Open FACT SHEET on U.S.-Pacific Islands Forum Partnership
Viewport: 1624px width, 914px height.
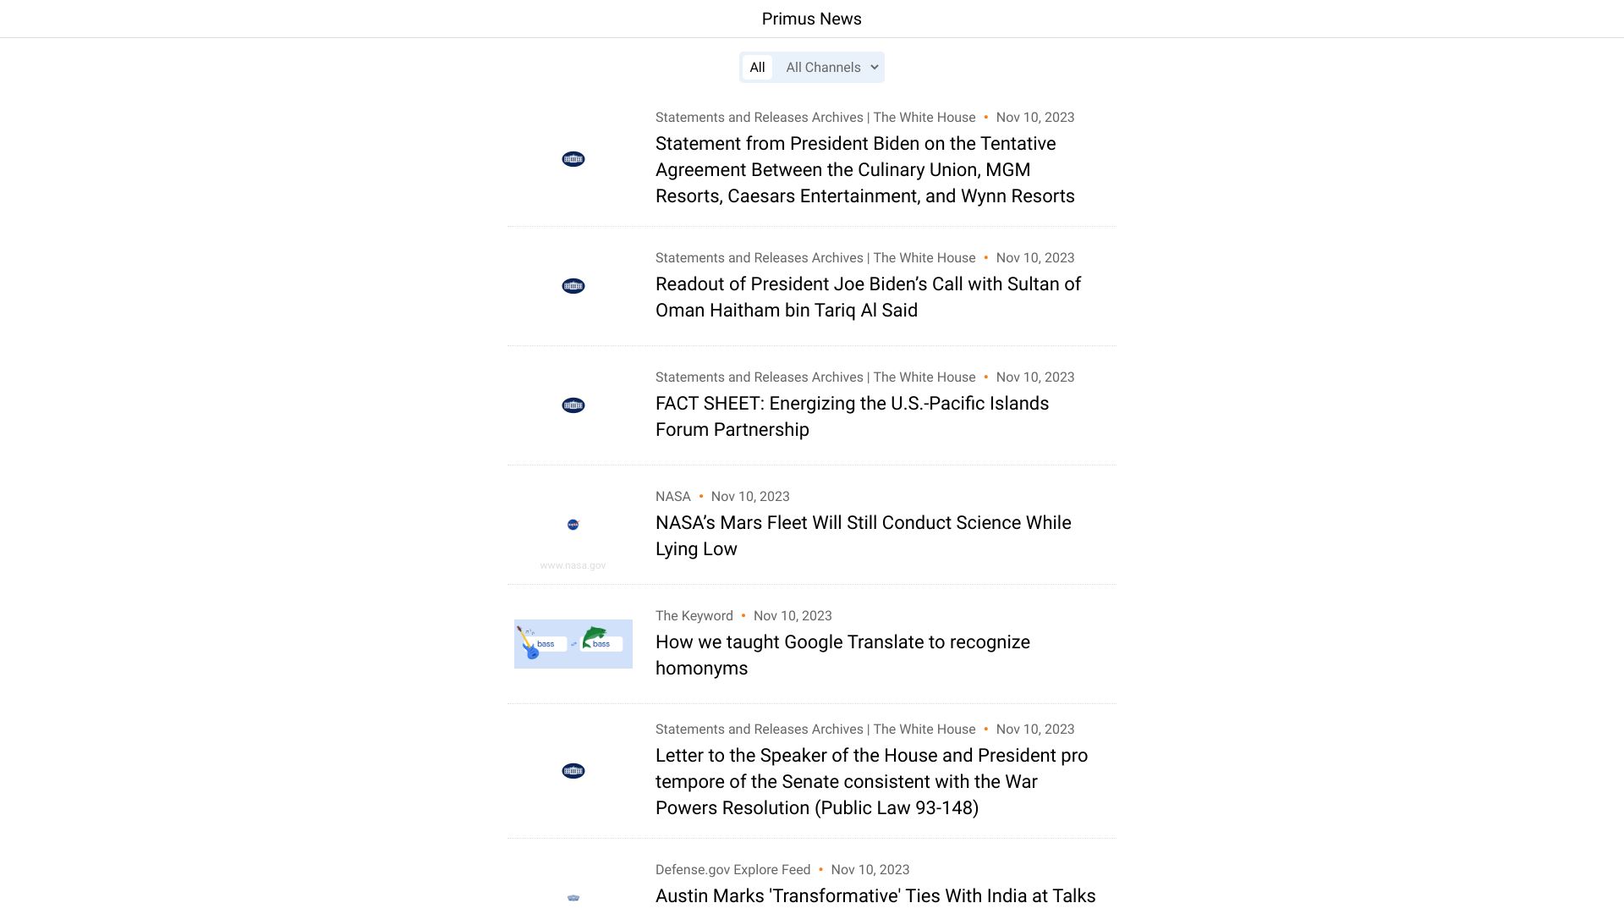click(x=852, y=416)
